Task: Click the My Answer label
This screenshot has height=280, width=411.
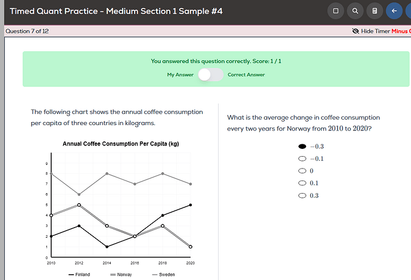Action: click(x=180, y=74)
